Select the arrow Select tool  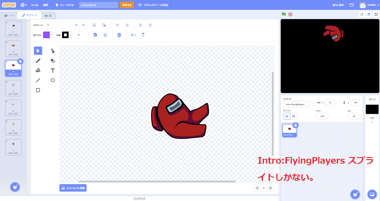[x=38, y=51]
